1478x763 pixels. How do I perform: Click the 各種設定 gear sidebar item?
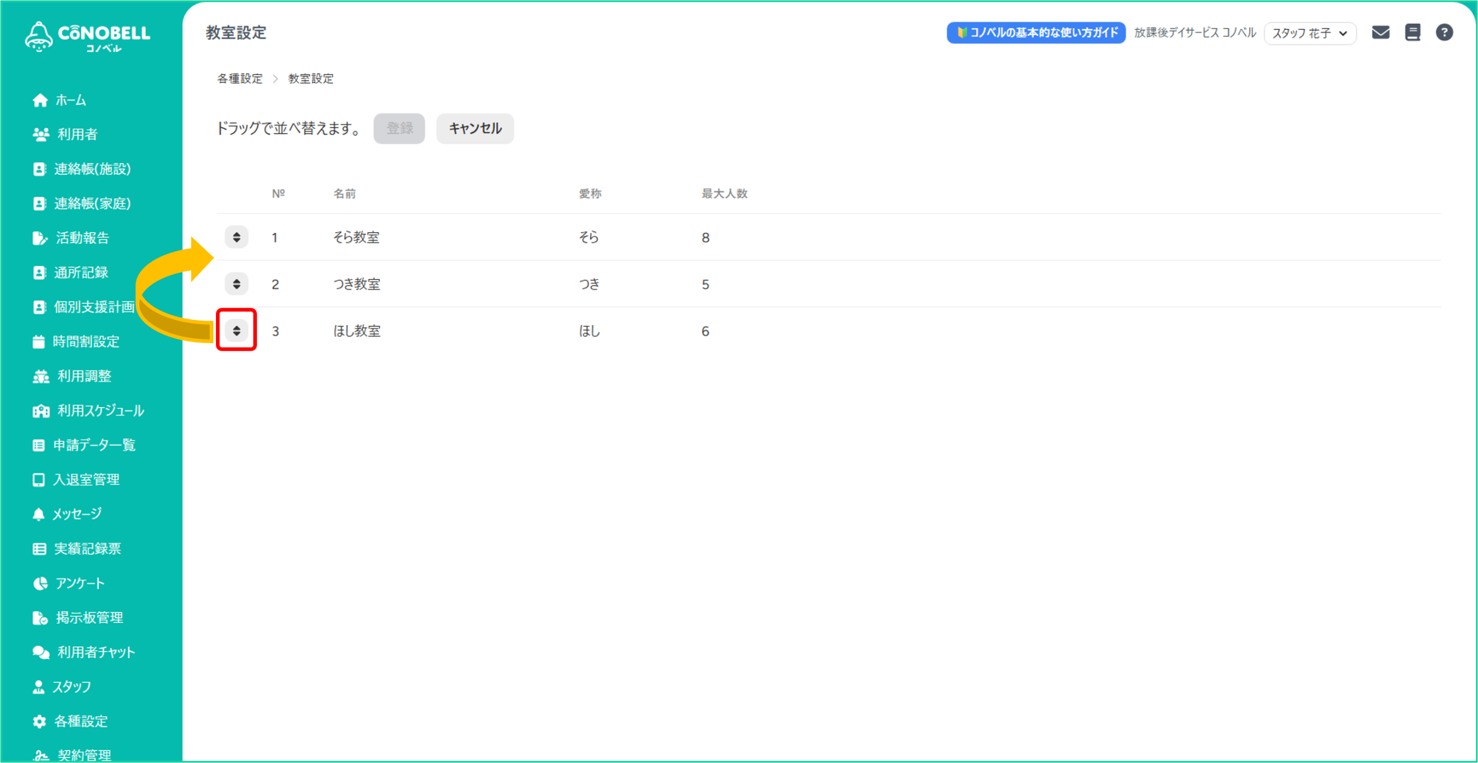[x=80, y=721]
